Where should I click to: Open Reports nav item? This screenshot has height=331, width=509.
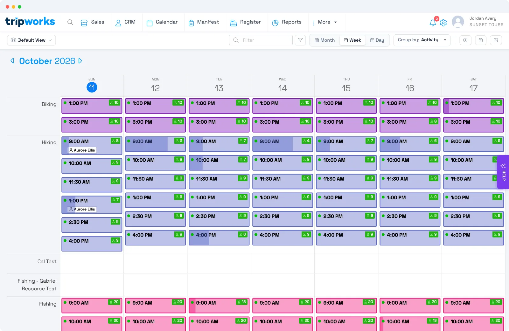[287, 22]
